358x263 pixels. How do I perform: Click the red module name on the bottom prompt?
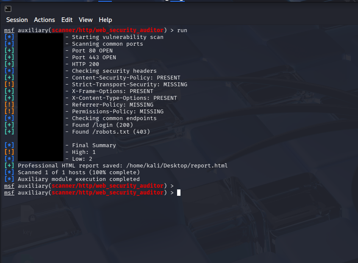tap(108, 192)
